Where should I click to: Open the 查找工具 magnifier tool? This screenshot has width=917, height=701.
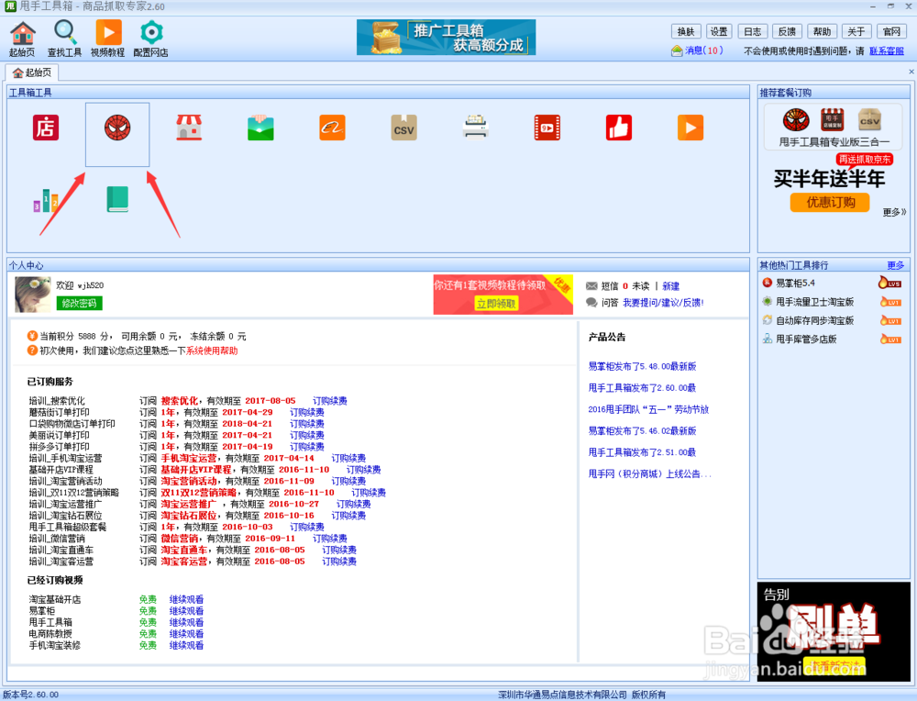[x=64, y=39]
